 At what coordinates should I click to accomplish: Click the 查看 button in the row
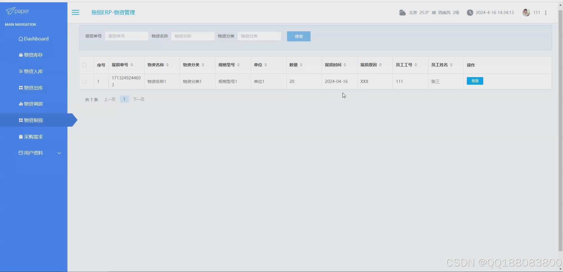tap(474, 81)
